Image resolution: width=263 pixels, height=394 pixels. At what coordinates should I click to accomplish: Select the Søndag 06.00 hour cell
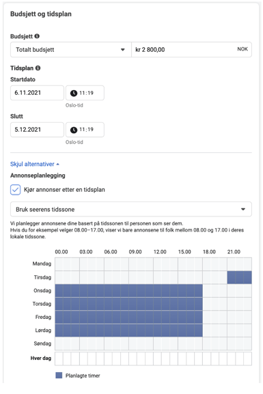click(109, 343)
